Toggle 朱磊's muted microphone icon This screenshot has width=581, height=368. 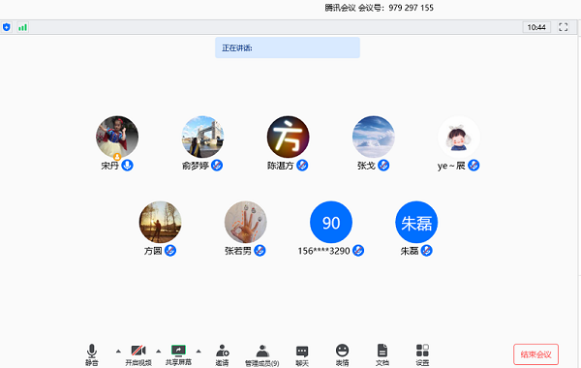tap(426, 251)
